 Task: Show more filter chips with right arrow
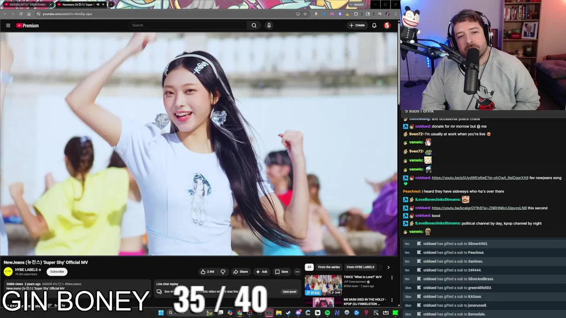coord(388,267)
